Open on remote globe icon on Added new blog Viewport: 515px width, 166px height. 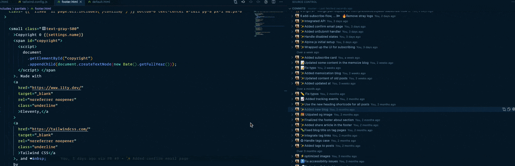pyautogui.click(x=513, y=109)
